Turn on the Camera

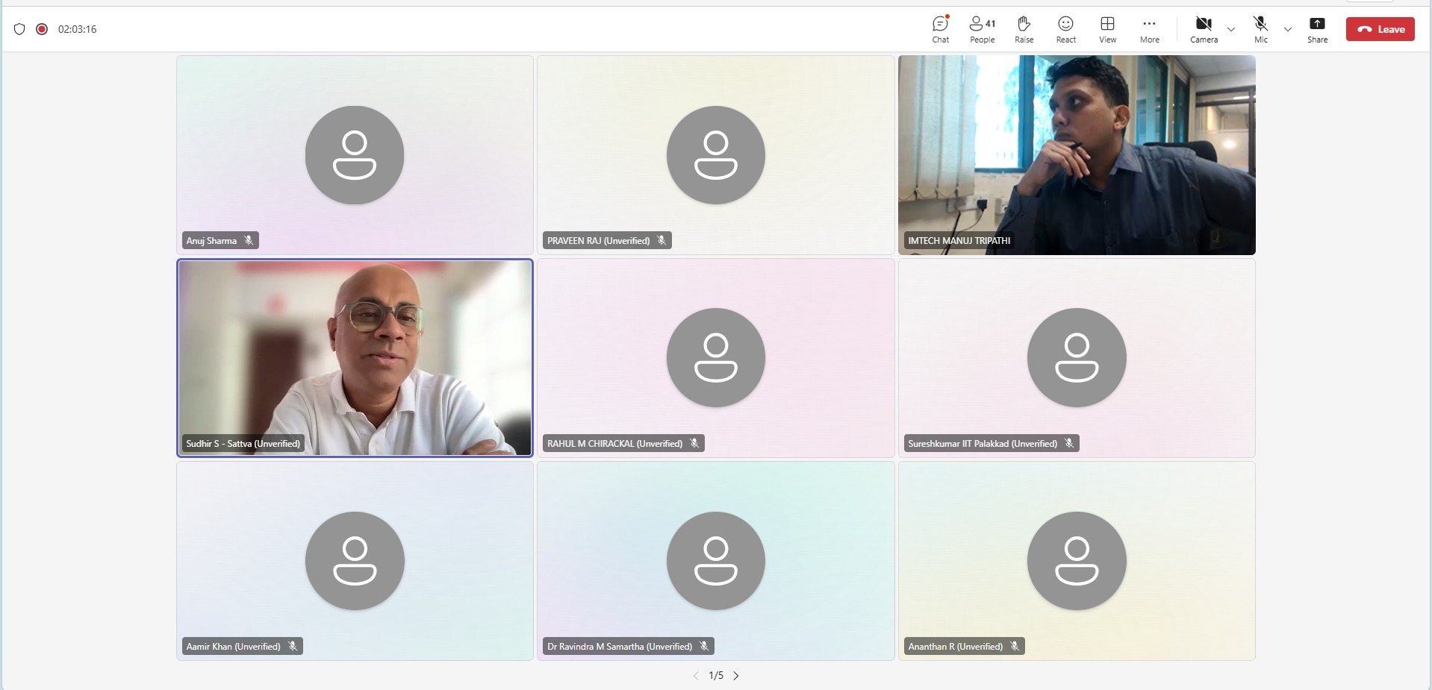(x=1204, y=29)
